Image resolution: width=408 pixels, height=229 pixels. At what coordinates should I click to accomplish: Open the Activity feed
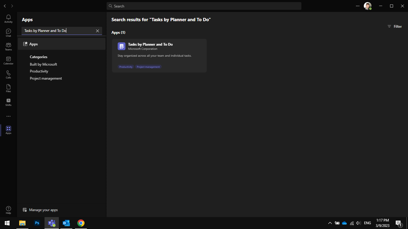click(x=8, y=19)
